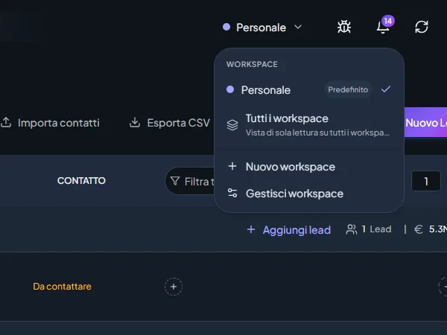447x335 pixels.
Task: Click the Vista di sola lettura description
Action: (317, 133)
